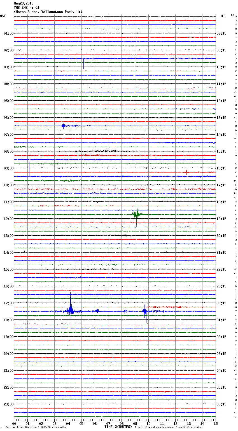Click the traces clipped footnote
The image size is (238, 431).
coord(169,427)
